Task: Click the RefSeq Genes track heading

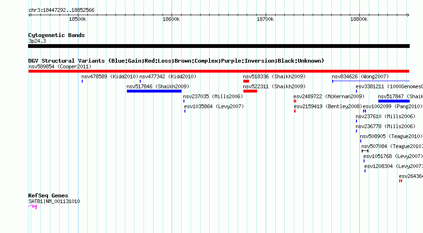Action: [48, 196]
